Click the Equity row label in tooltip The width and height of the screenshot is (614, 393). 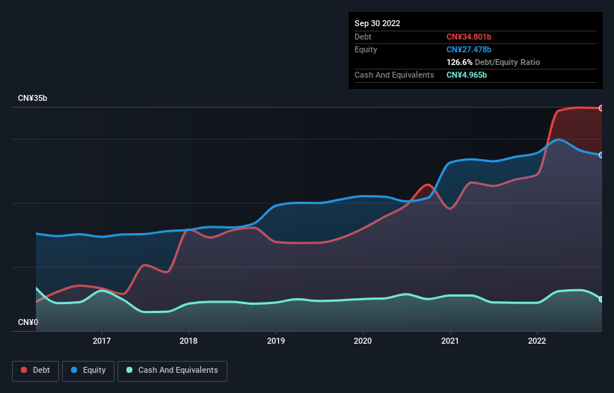tap(366, 49)
